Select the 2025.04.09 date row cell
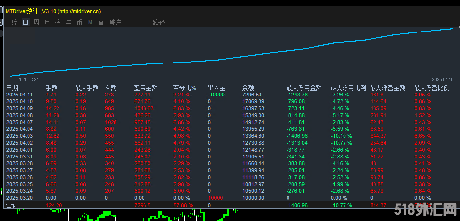The width and height of the screenshot is (460, 221). click(19, 108)
